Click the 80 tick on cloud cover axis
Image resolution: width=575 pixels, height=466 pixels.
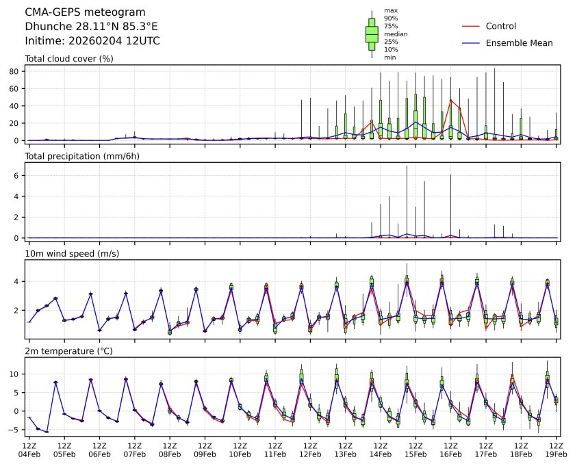12,70
